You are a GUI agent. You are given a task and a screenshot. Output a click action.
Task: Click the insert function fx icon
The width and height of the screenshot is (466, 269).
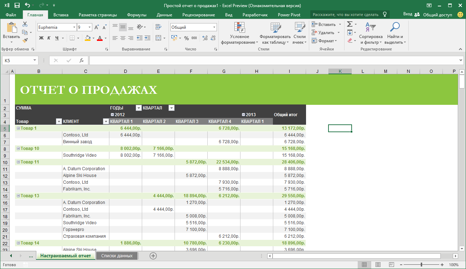[82, 60]
